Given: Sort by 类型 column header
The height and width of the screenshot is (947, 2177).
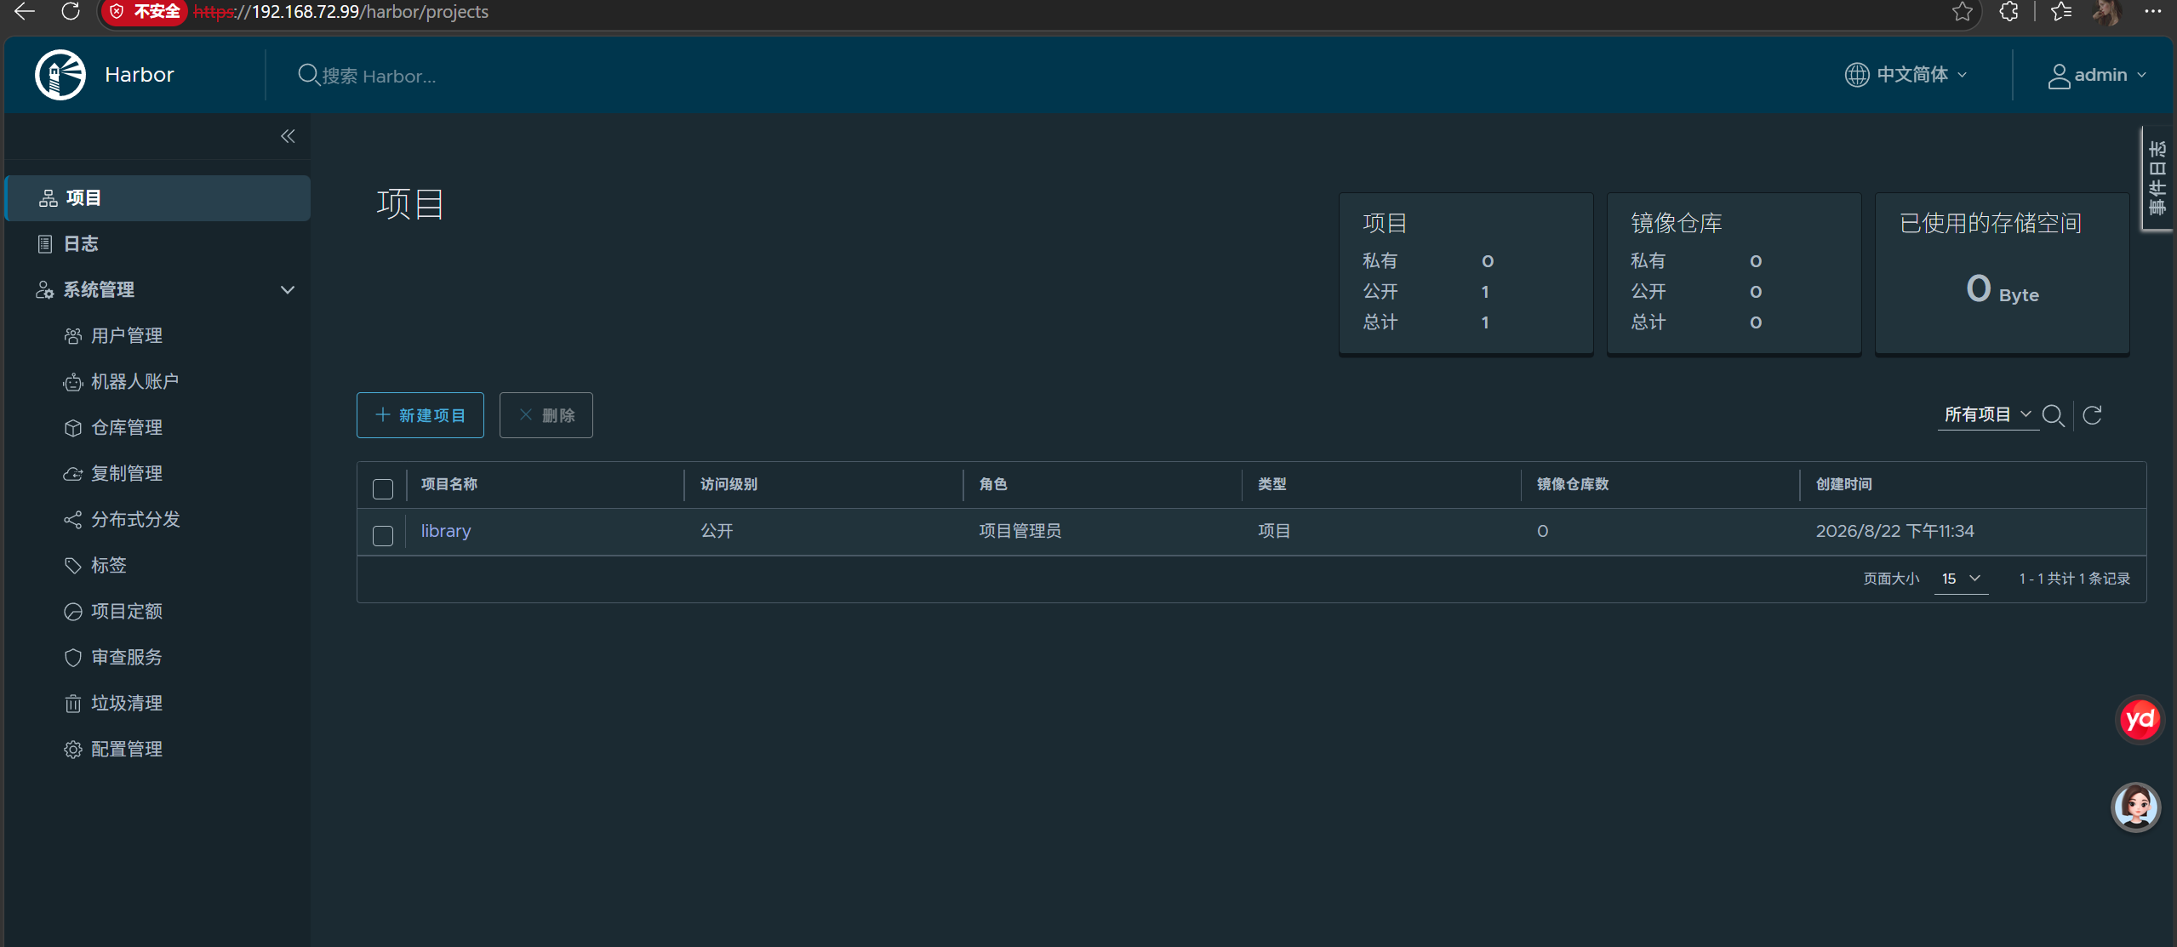Looking at the screenshot, I should click(x=1272, y=484).
